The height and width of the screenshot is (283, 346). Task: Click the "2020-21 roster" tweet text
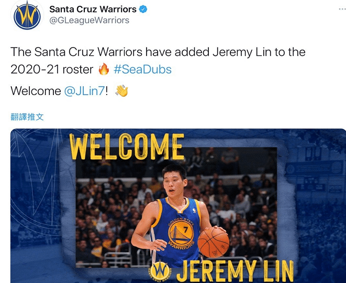[x=52, y=69]
